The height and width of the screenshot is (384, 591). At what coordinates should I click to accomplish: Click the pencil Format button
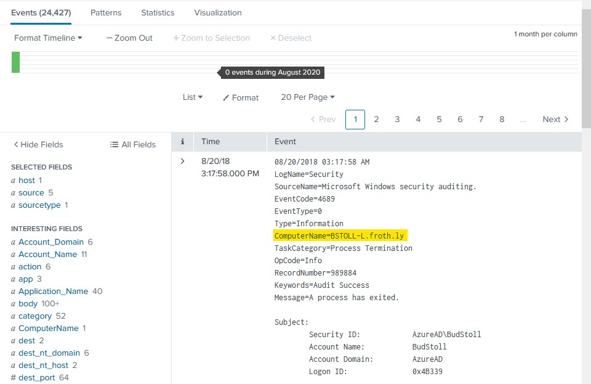coord(241,97)
